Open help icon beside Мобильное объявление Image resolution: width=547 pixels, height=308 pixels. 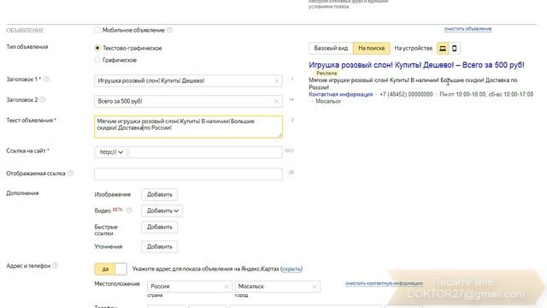tap(169, 30)
